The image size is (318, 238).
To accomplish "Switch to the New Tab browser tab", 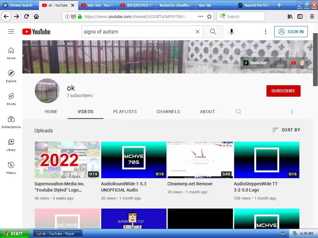I will pyautogui.click(x=215, y=5).
